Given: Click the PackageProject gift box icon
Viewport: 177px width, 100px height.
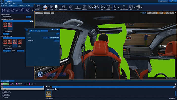Looking at the screenshot, I should pyautogui.click(x=124, y=7).
